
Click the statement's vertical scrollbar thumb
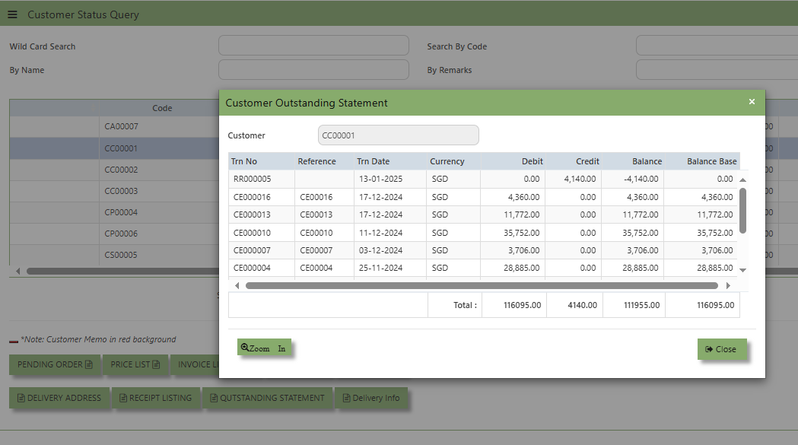click(x=742, y=210)
